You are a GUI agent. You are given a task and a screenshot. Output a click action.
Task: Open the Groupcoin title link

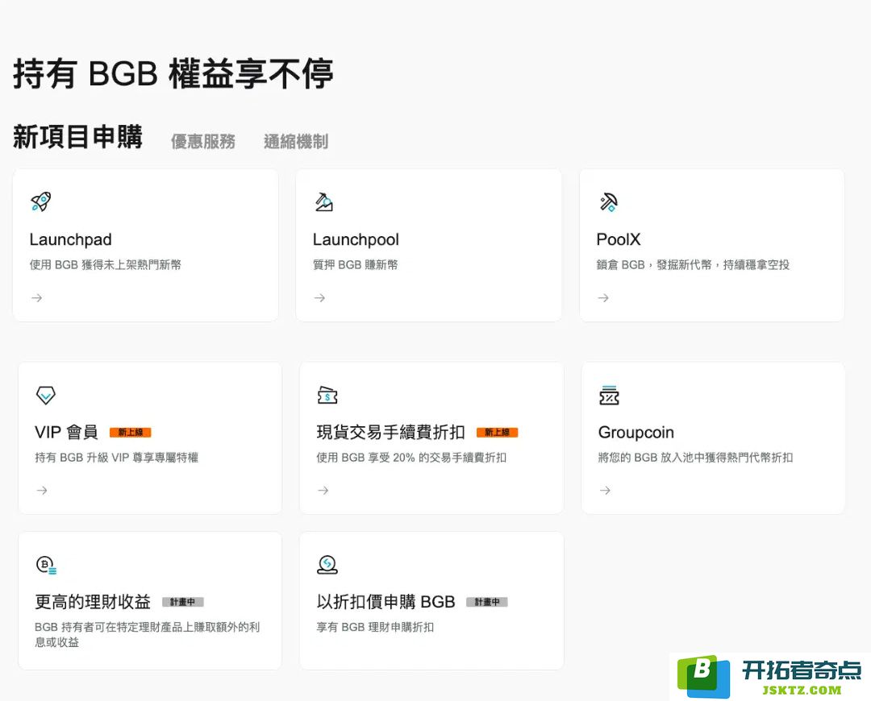(636, 433)
